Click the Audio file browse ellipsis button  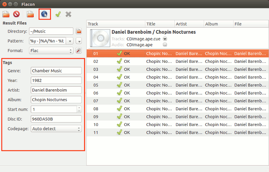pos(165,44)
